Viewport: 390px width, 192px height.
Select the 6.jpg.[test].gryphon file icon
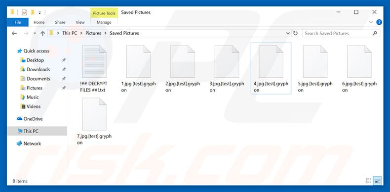(x=359, y=61)
